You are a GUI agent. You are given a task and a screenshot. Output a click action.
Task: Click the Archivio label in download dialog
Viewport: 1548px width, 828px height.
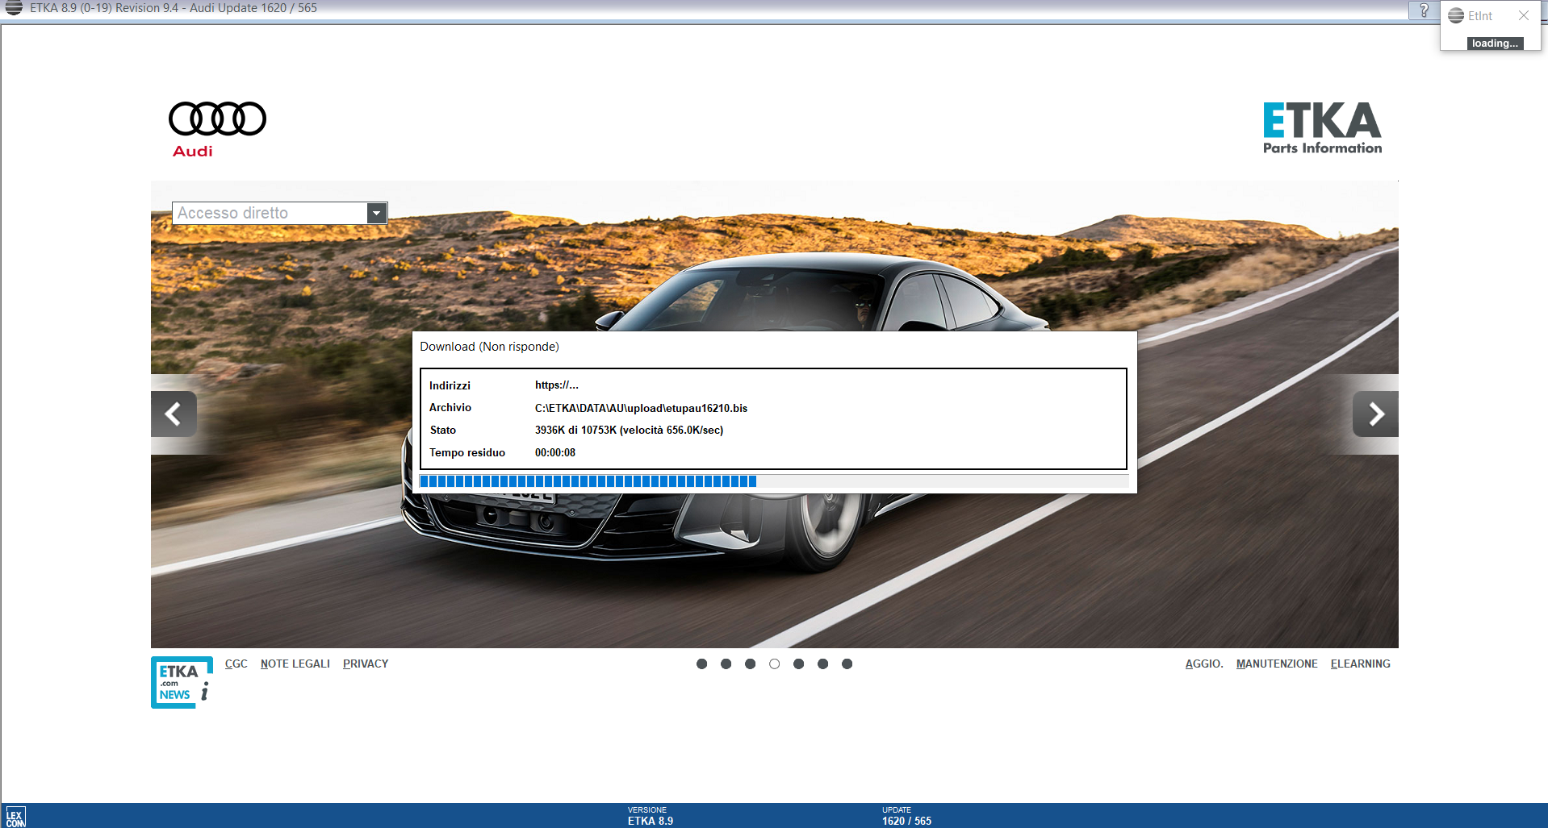450,408
